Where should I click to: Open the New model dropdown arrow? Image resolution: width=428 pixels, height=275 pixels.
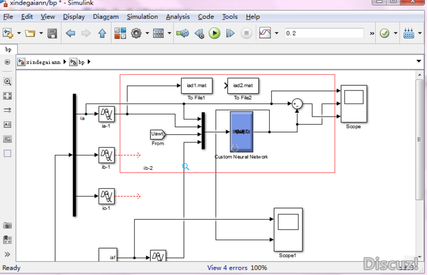[x=19, y=34]
